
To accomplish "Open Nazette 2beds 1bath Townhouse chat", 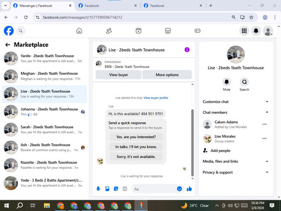I will 44,165.
